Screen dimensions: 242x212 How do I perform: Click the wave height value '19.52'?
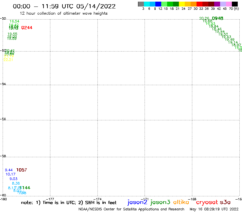[223, 34]
